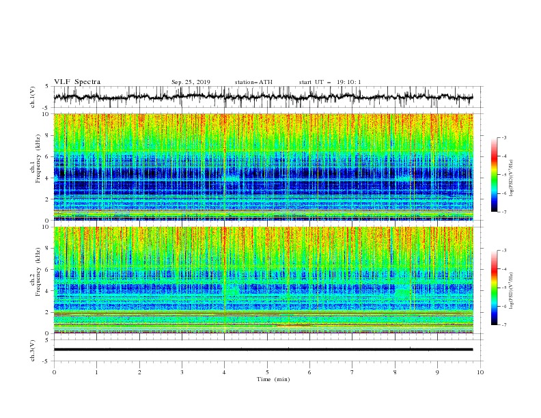Click the ch.1 colorbar "log(PSD)(V²/Hz)" label
This screenshot has width=541, height=418.
(512, 178)
